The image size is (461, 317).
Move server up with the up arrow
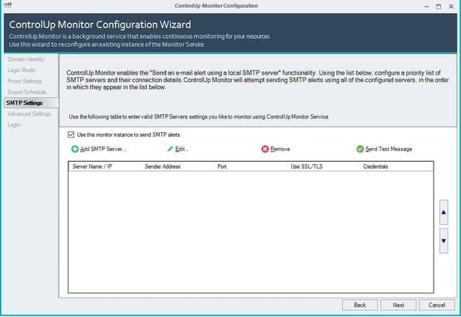coord(444,212)
